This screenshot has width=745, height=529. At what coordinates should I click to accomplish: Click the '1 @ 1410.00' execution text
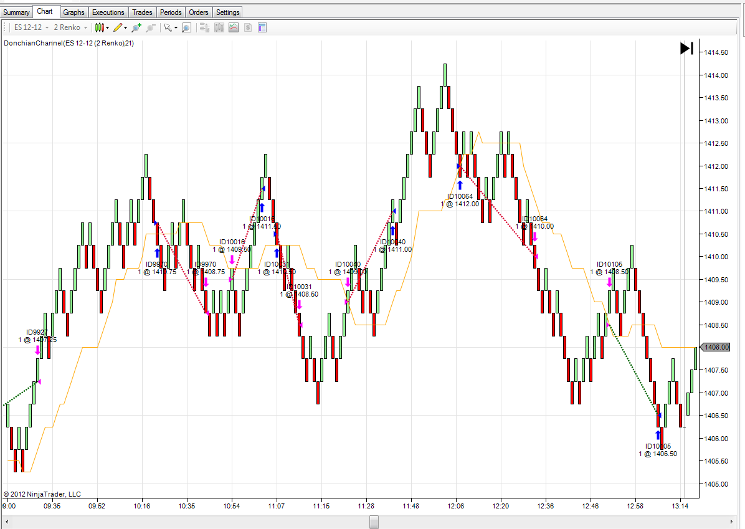(534, 226)
